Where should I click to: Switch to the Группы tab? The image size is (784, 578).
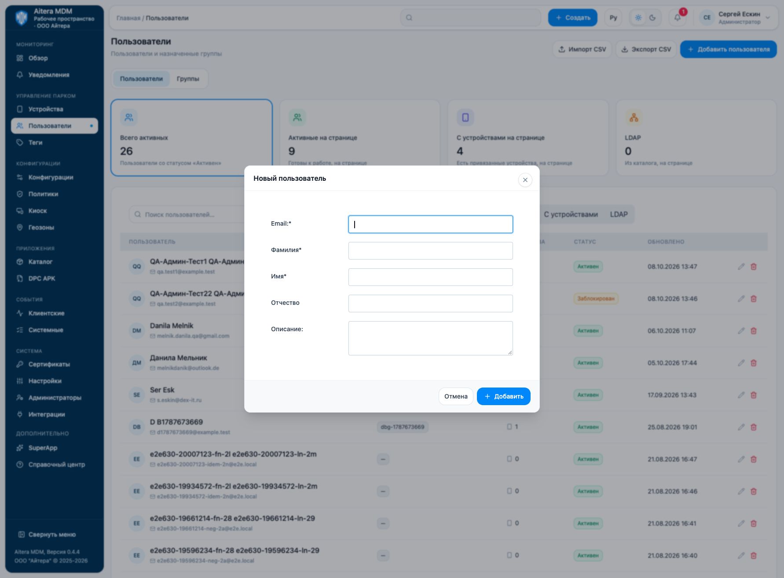(188, 79)
